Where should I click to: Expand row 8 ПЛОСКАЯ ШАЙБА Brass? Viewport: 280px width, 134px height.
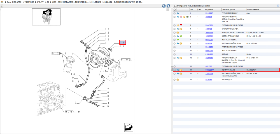pos(174,44)
